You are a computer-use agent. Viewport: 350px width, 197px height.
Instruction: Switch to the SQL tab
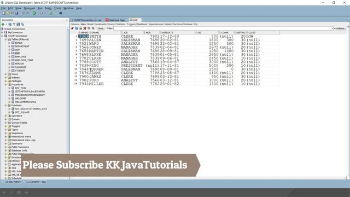[x=196, y=24]
